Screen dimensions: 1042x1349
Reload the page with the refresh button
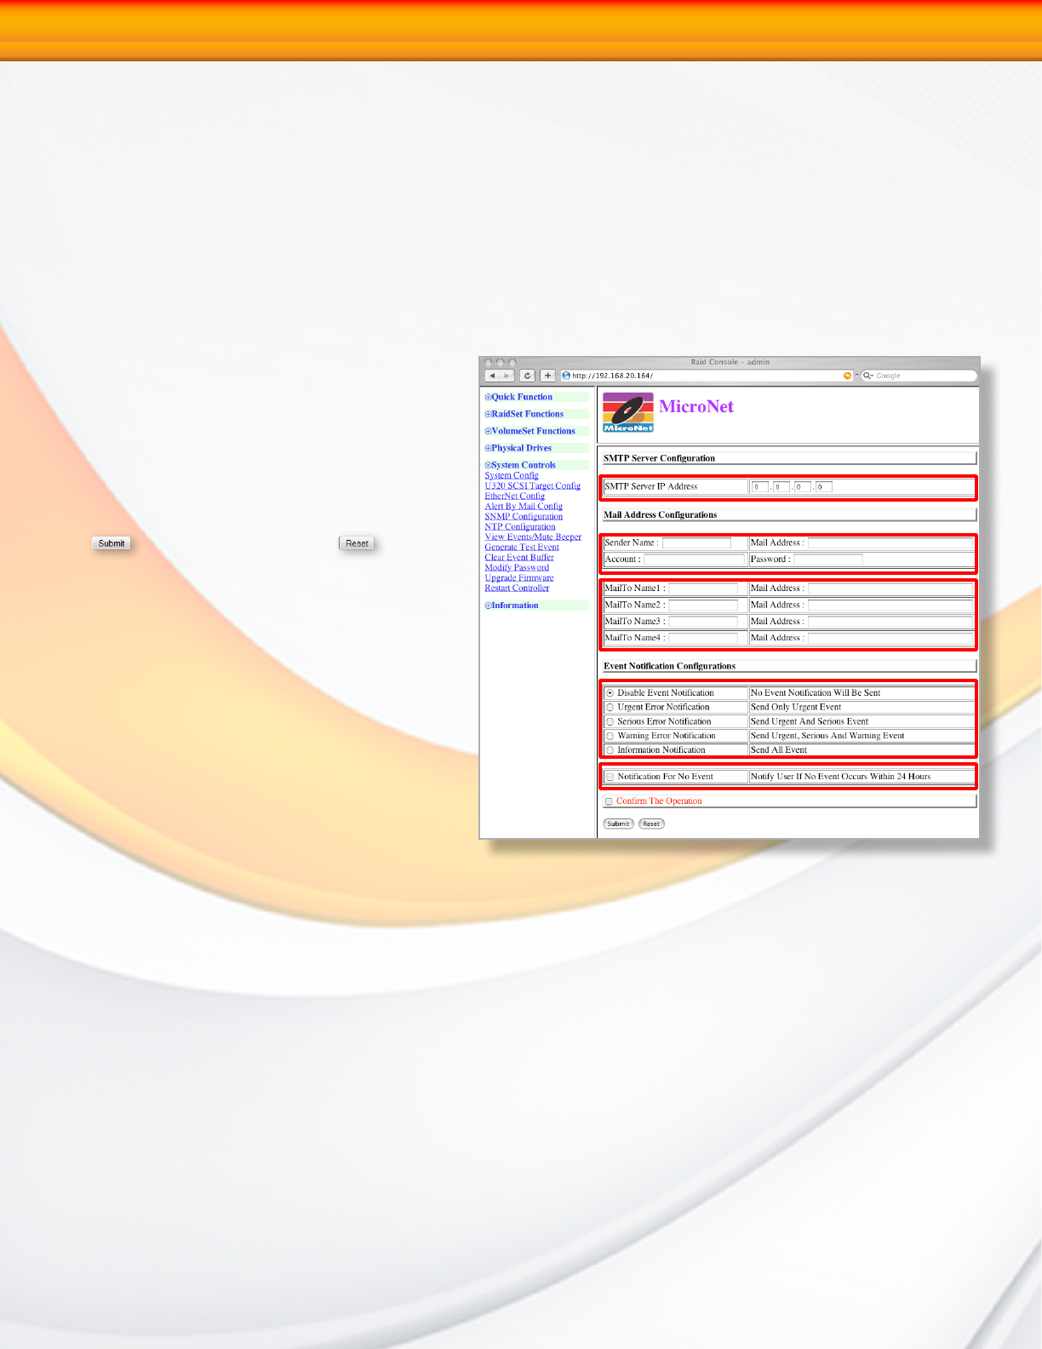pyautogui.click(x=528, y=376)
